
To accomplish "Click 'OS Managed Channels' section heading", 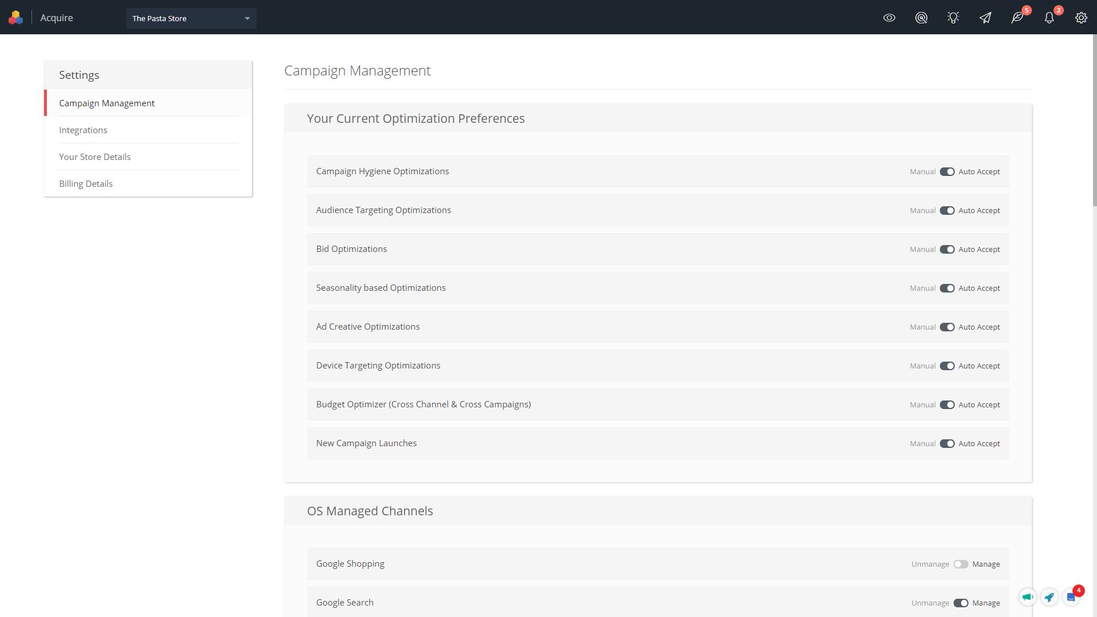I will coord(370,511).
